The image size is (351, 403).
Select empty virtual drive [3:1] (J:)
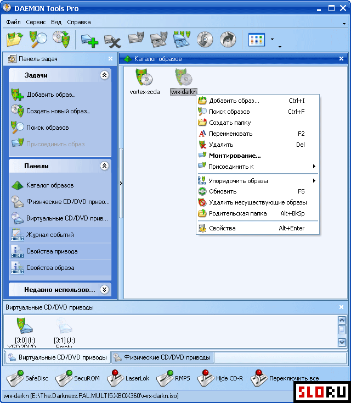click(x=64, y=332)
